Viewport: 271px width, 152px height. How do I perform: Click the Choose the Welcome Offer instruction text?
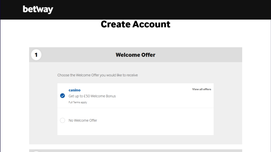tap(98, 75)
